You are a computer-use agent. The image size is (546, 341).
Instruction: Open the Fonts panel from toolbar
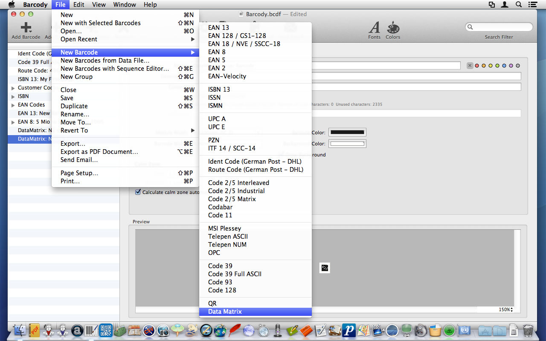pos(374,28)
